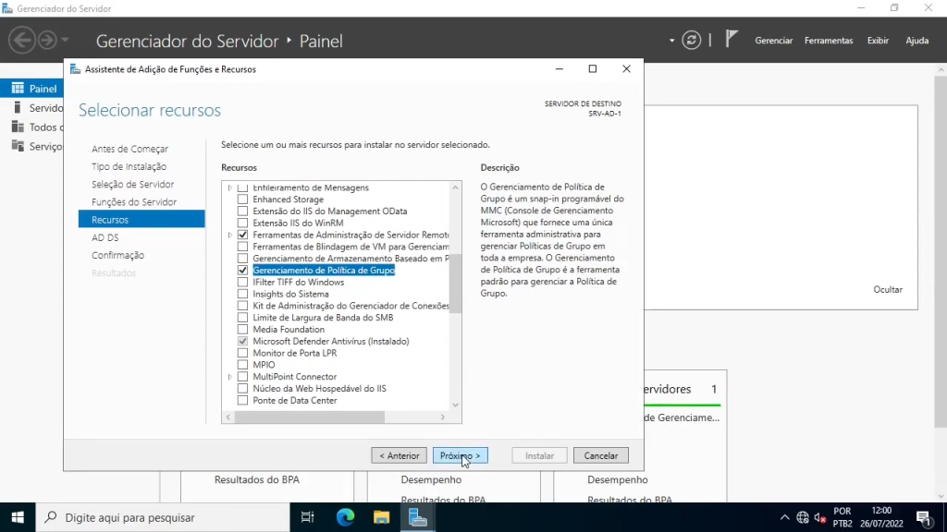
Task: Go to Tipo de Instalação step
Action: 129,166
